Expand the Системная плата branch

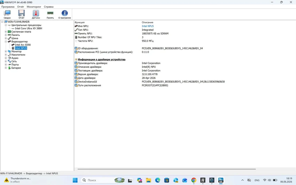coord(6,32)
